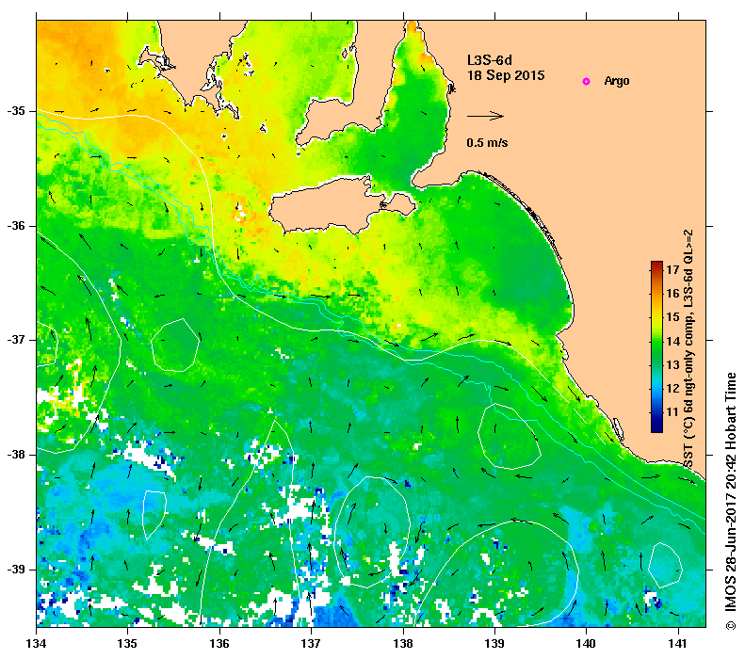Click the '-37' latitude axis label
The height and width of the screenshot is (659, 745).
pos(16,340)
